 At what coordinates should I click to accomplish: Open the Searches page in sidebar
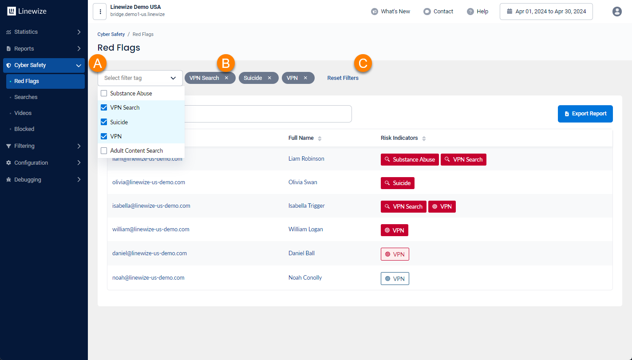(x=26, y=97)
